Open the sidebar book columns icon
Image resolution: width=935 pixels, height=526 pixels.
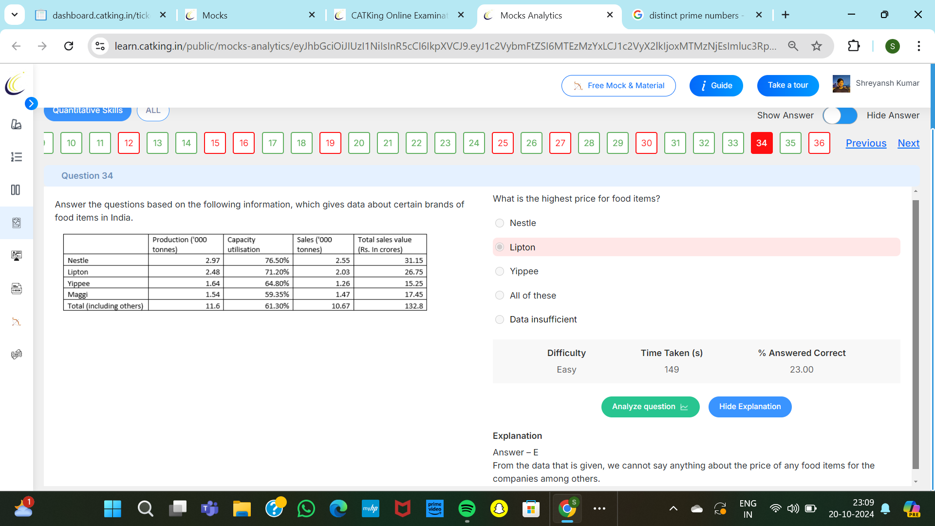coord(16,190)
